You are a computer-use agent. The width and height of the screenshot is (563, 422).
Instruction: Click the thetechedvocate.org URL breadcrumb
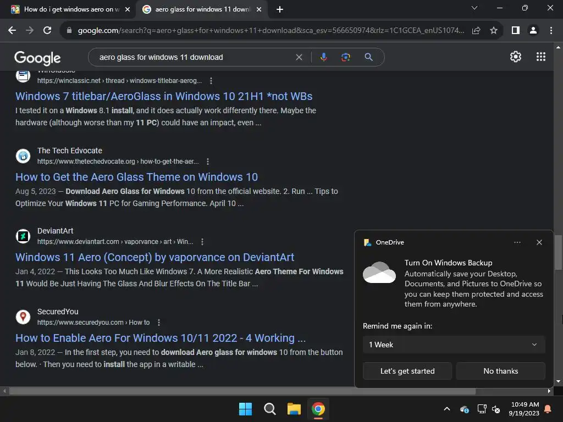point(118,162)
